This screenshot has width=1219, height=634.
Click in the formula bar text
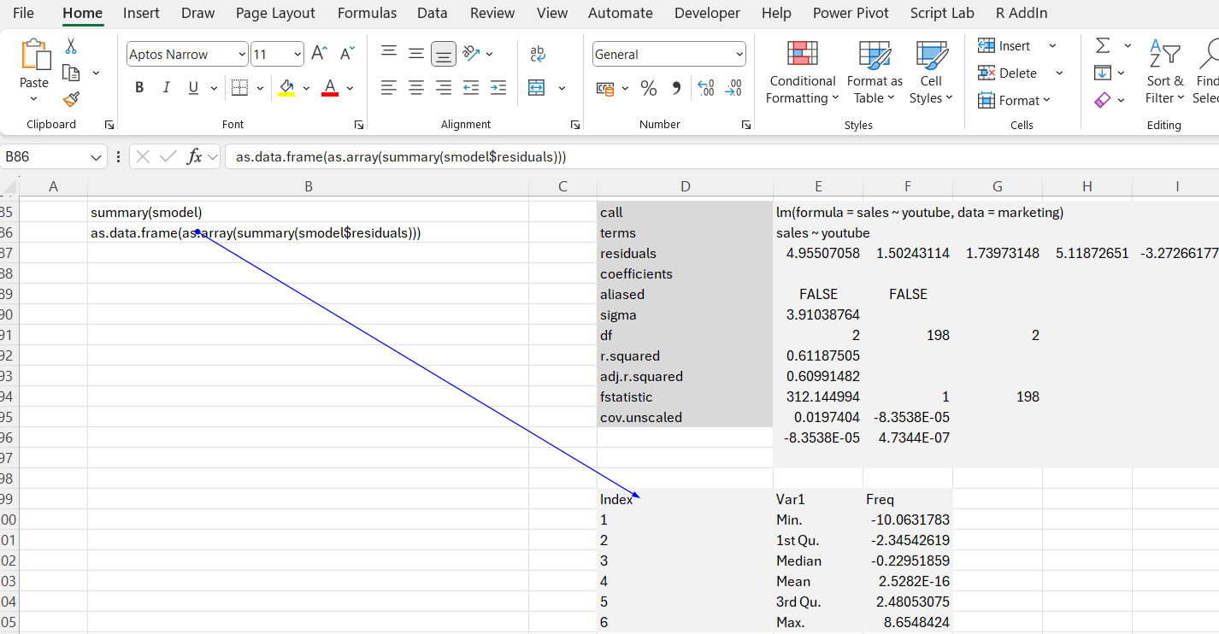pos(401,157)
